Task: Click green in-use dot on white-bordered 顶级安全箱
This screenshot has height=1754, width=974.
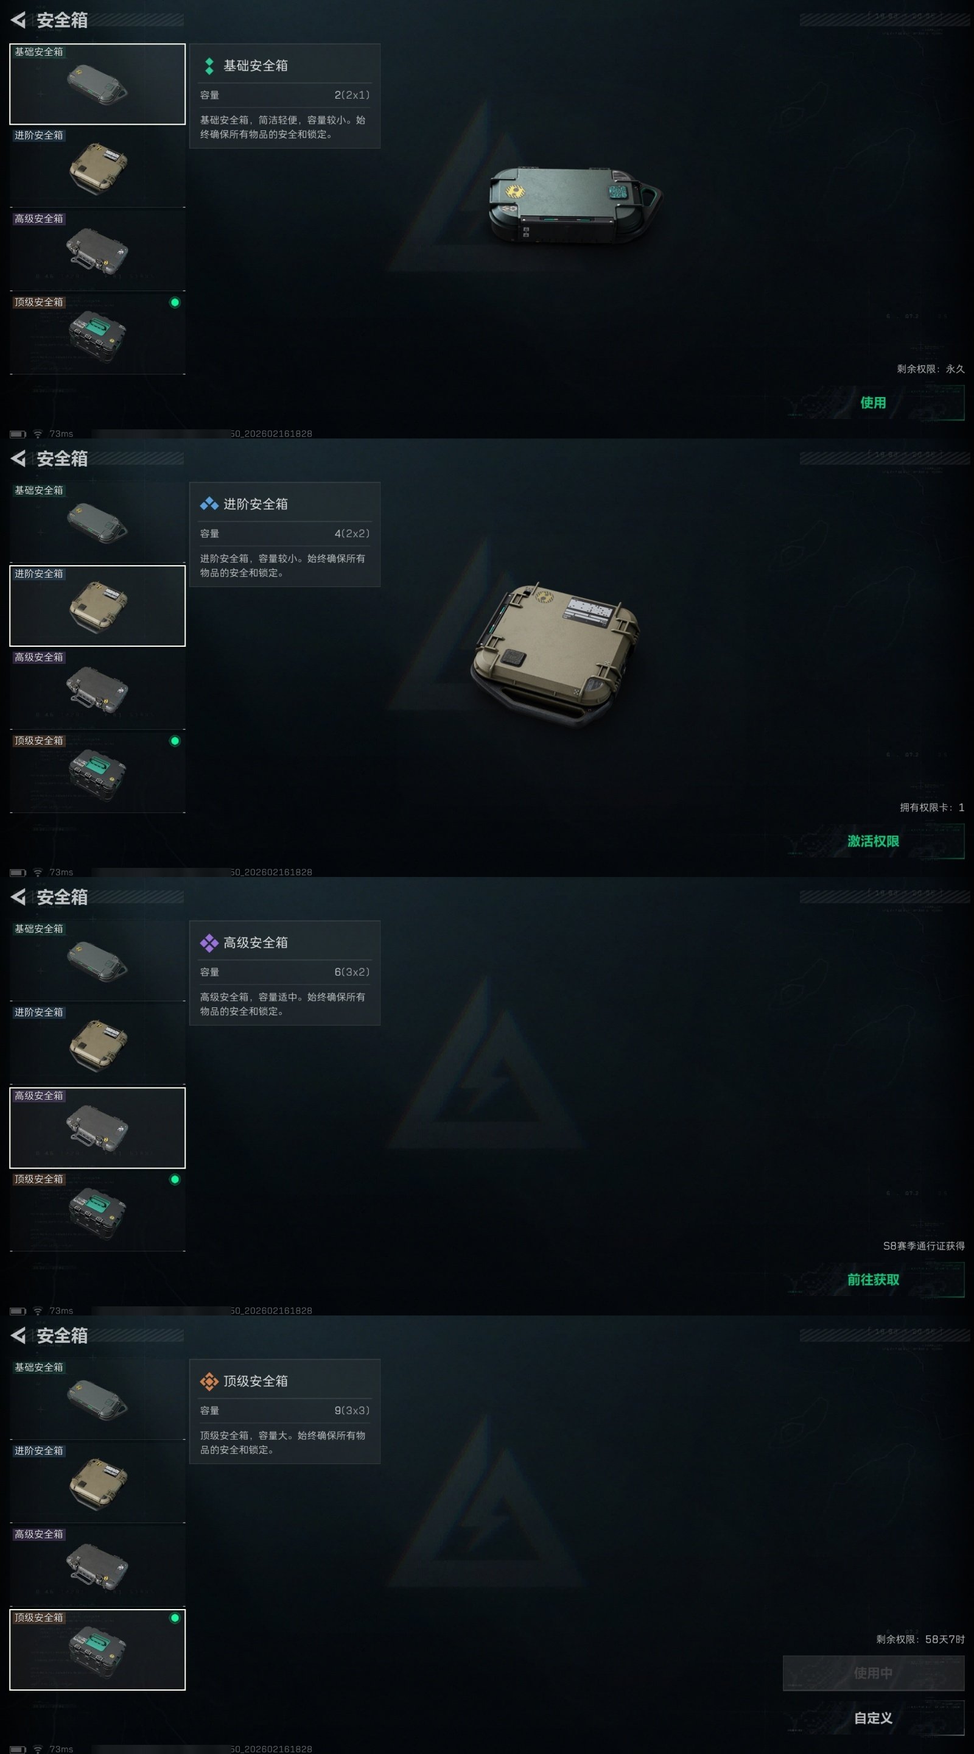Action: [175, 1618]
